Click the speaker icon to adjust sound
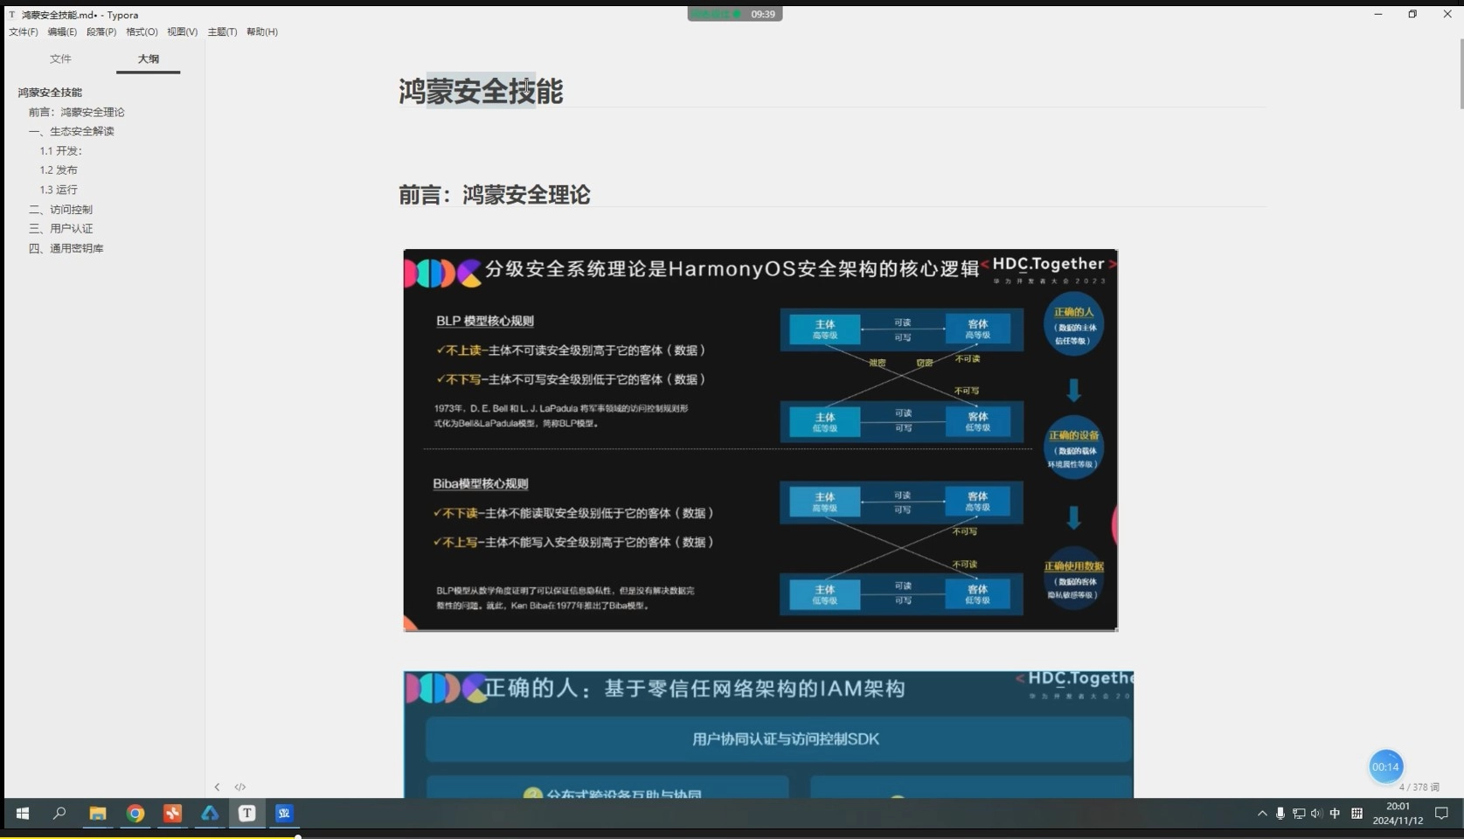The image size is (1464, 839). pos(1316,814)
